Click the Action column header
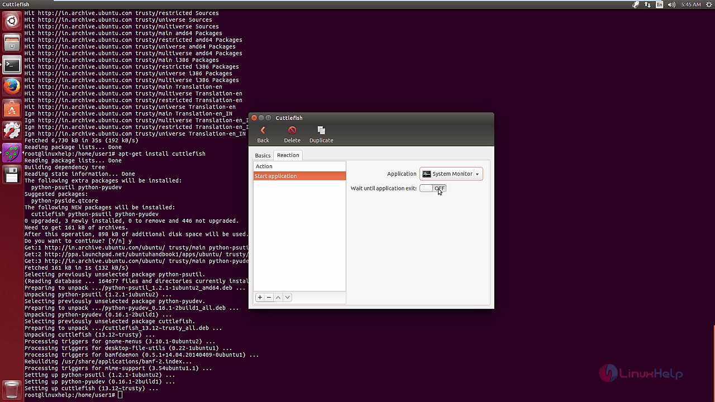This screenshot has width=715, height=402. click(x=299, y=166)
